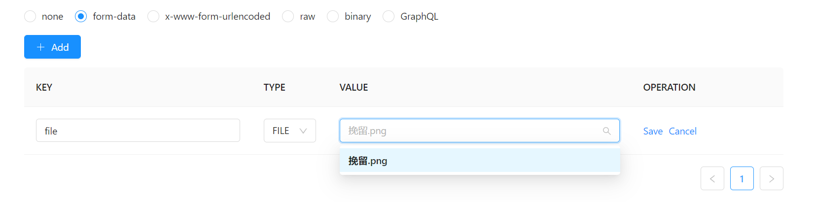
Task: Select the none body type radio
Action: 31,17
